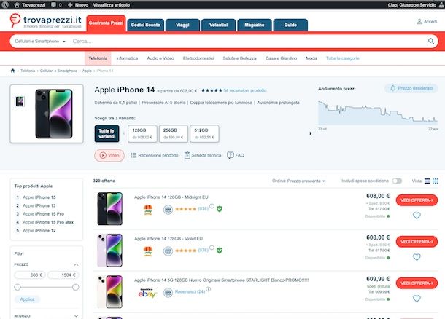Click the Nuovo plus item
The width and height of the screenshot is (445, 319).
78,5
